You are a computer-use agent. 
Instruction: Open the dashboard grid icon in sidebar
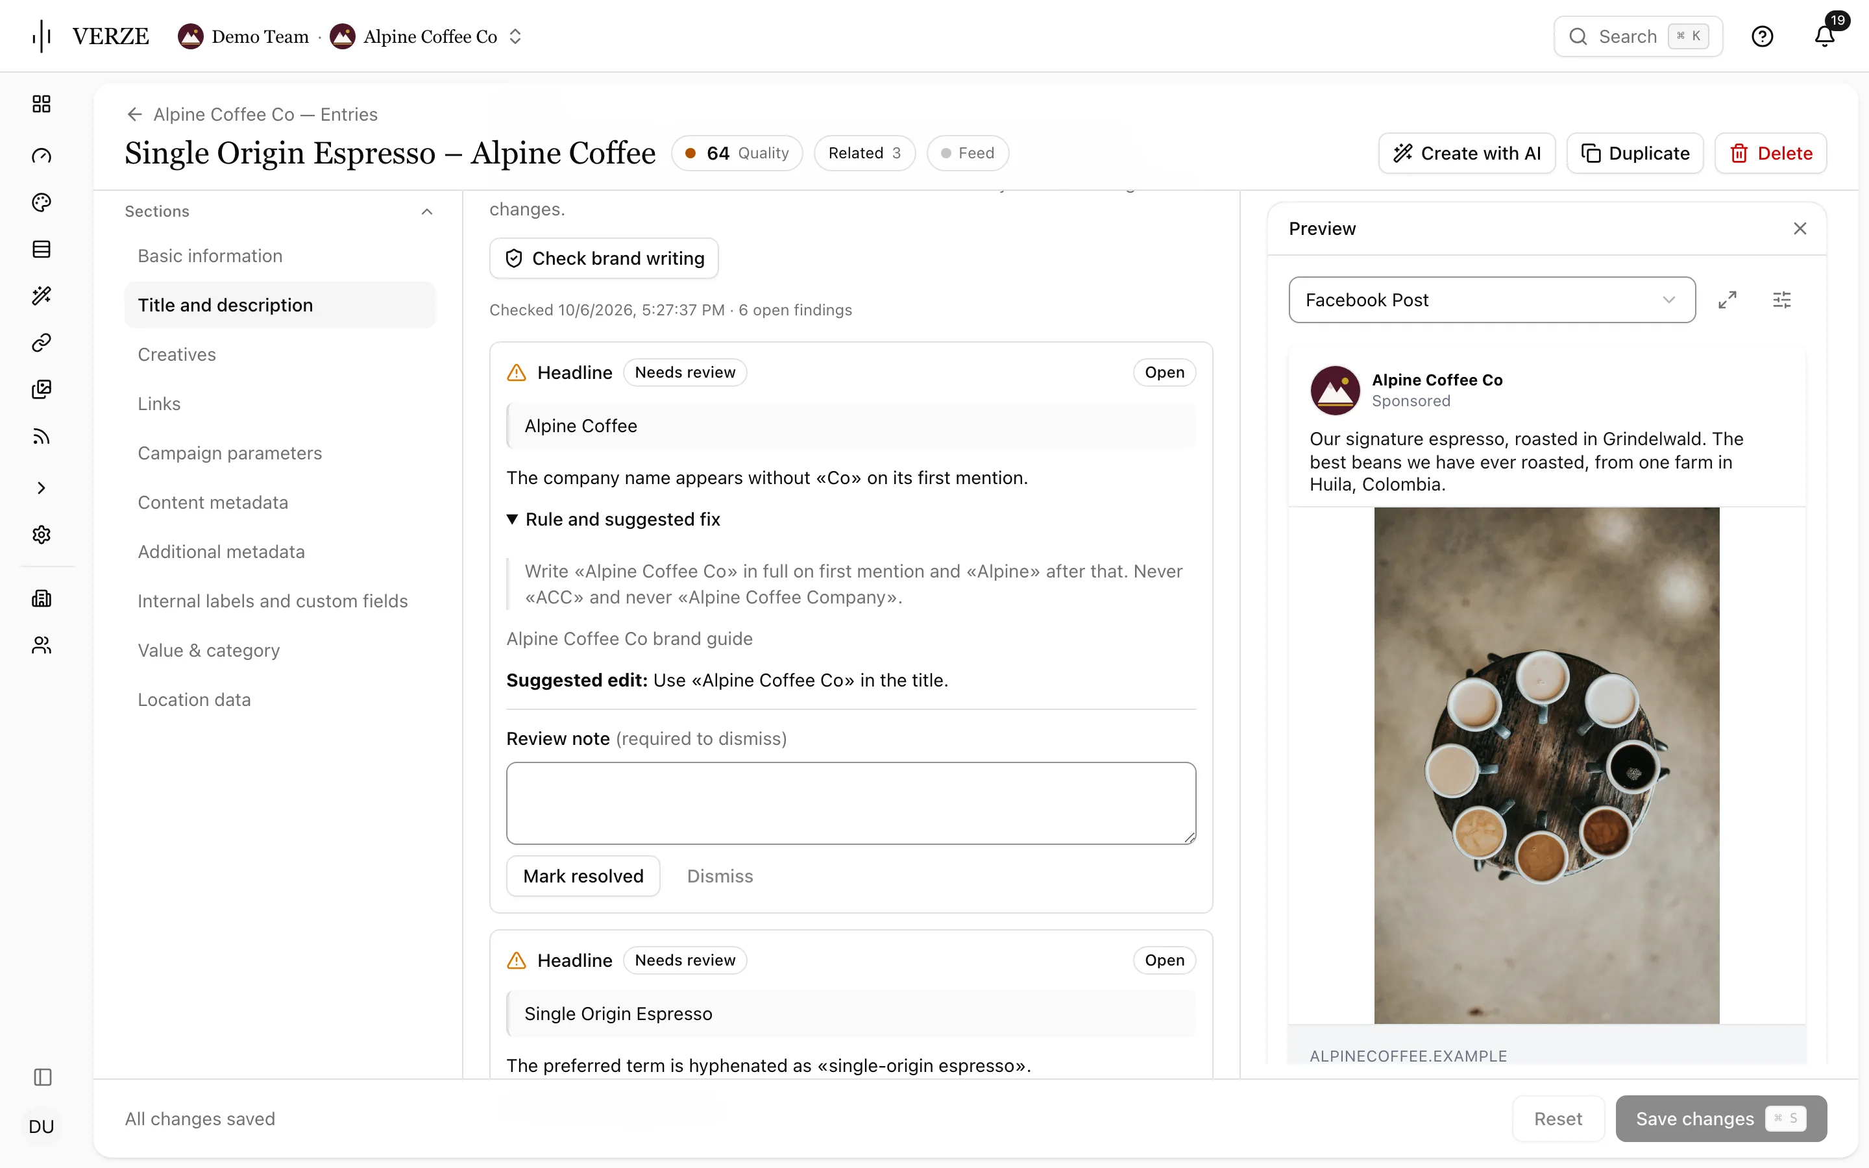(x=42, y=104)
